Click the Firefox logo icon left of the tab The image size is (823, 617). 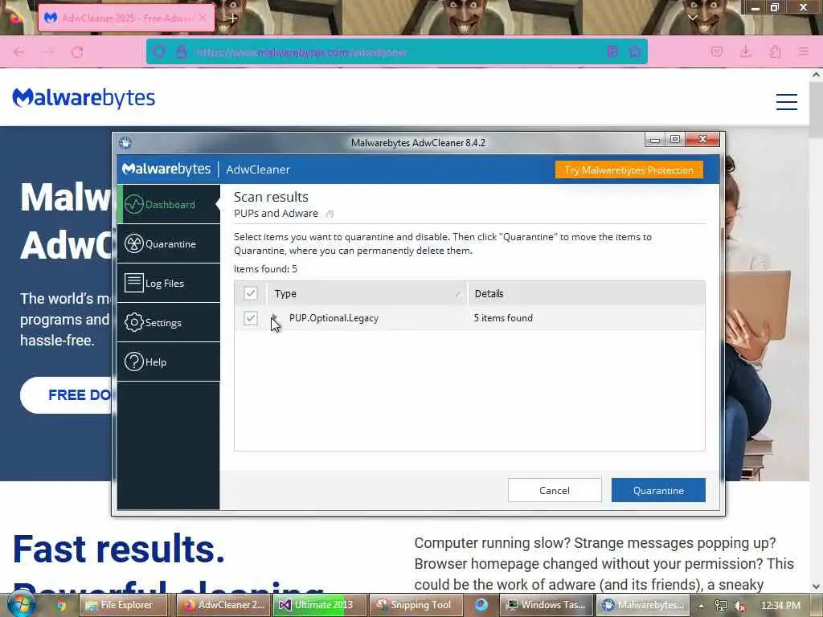[16, 18]
